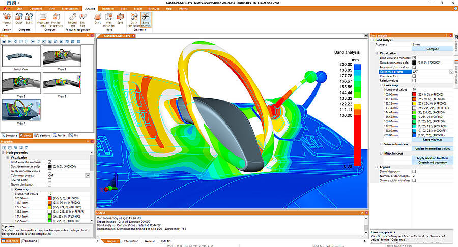
Task: Choose the Draft analysis icon
Action: coord(98,19)
